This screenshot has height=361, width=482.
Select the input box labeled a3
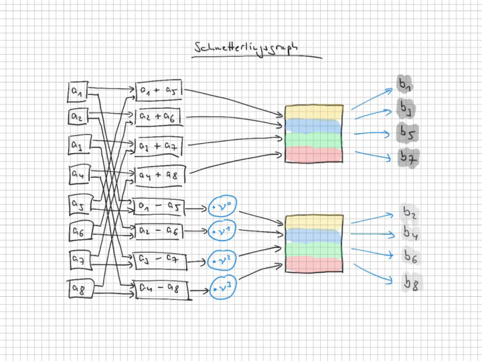80,144
